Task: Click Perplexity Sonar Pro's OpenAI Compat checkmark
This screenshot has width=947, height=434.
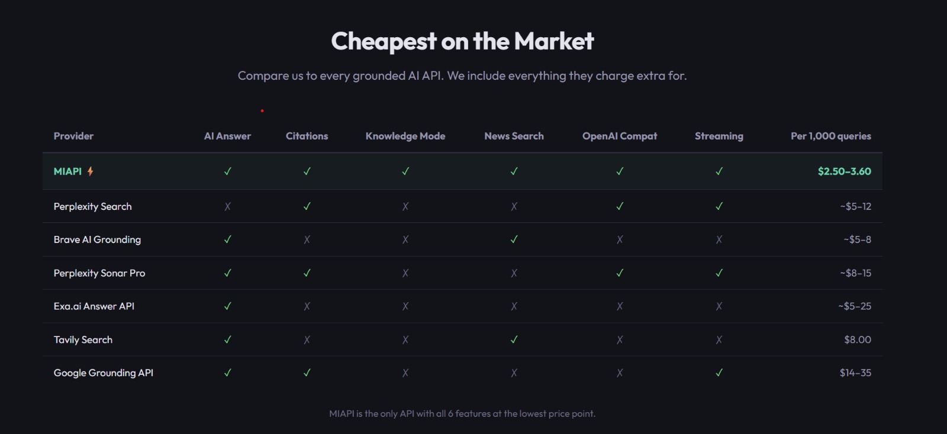Action: tap(620, 273)
